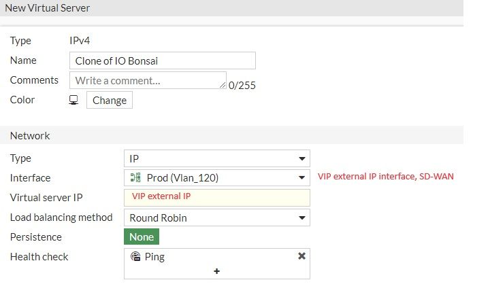
Task: Click the Virtual server IP field
Action: pyautogui.click(x=216, y=198)
